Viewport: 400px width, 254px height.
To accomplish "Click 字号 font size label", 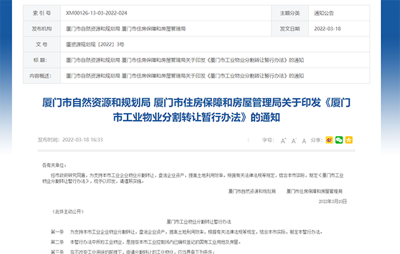I will click(268, 140).
